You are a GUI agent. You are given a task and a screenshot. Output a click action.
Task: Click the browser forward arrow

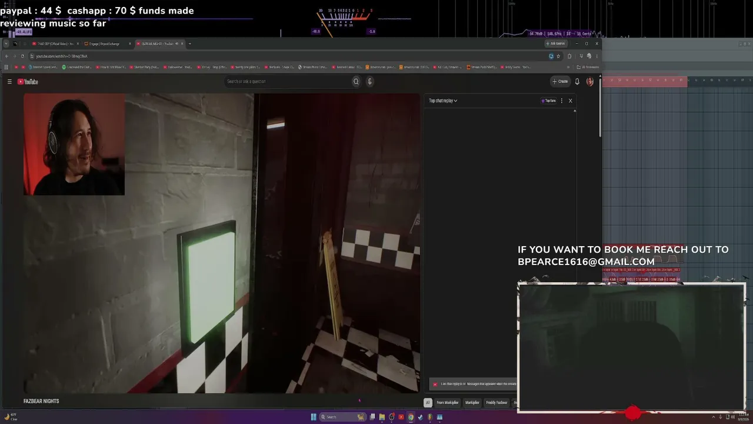(x=15, y=56)
